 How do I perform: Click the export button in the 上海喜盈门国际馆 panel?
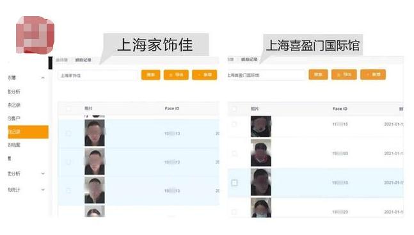point(344,74)
